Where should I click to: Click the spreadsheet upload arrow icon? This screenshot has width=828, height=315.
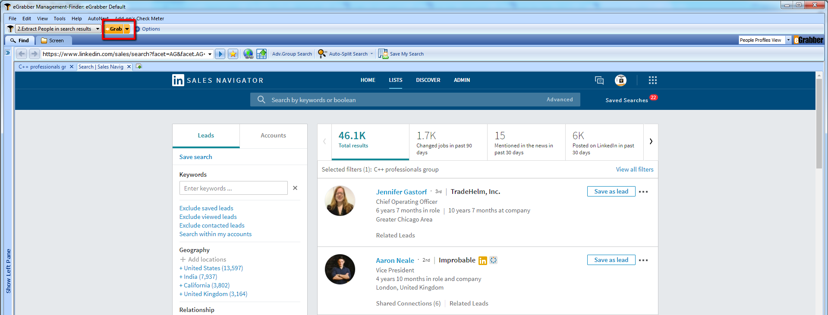point(261,54)
